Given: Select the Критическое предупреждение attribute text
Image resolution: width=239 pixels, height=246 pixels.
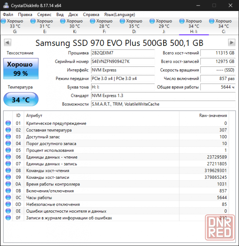Looking at the screenshot, I should tap(56, 123).
